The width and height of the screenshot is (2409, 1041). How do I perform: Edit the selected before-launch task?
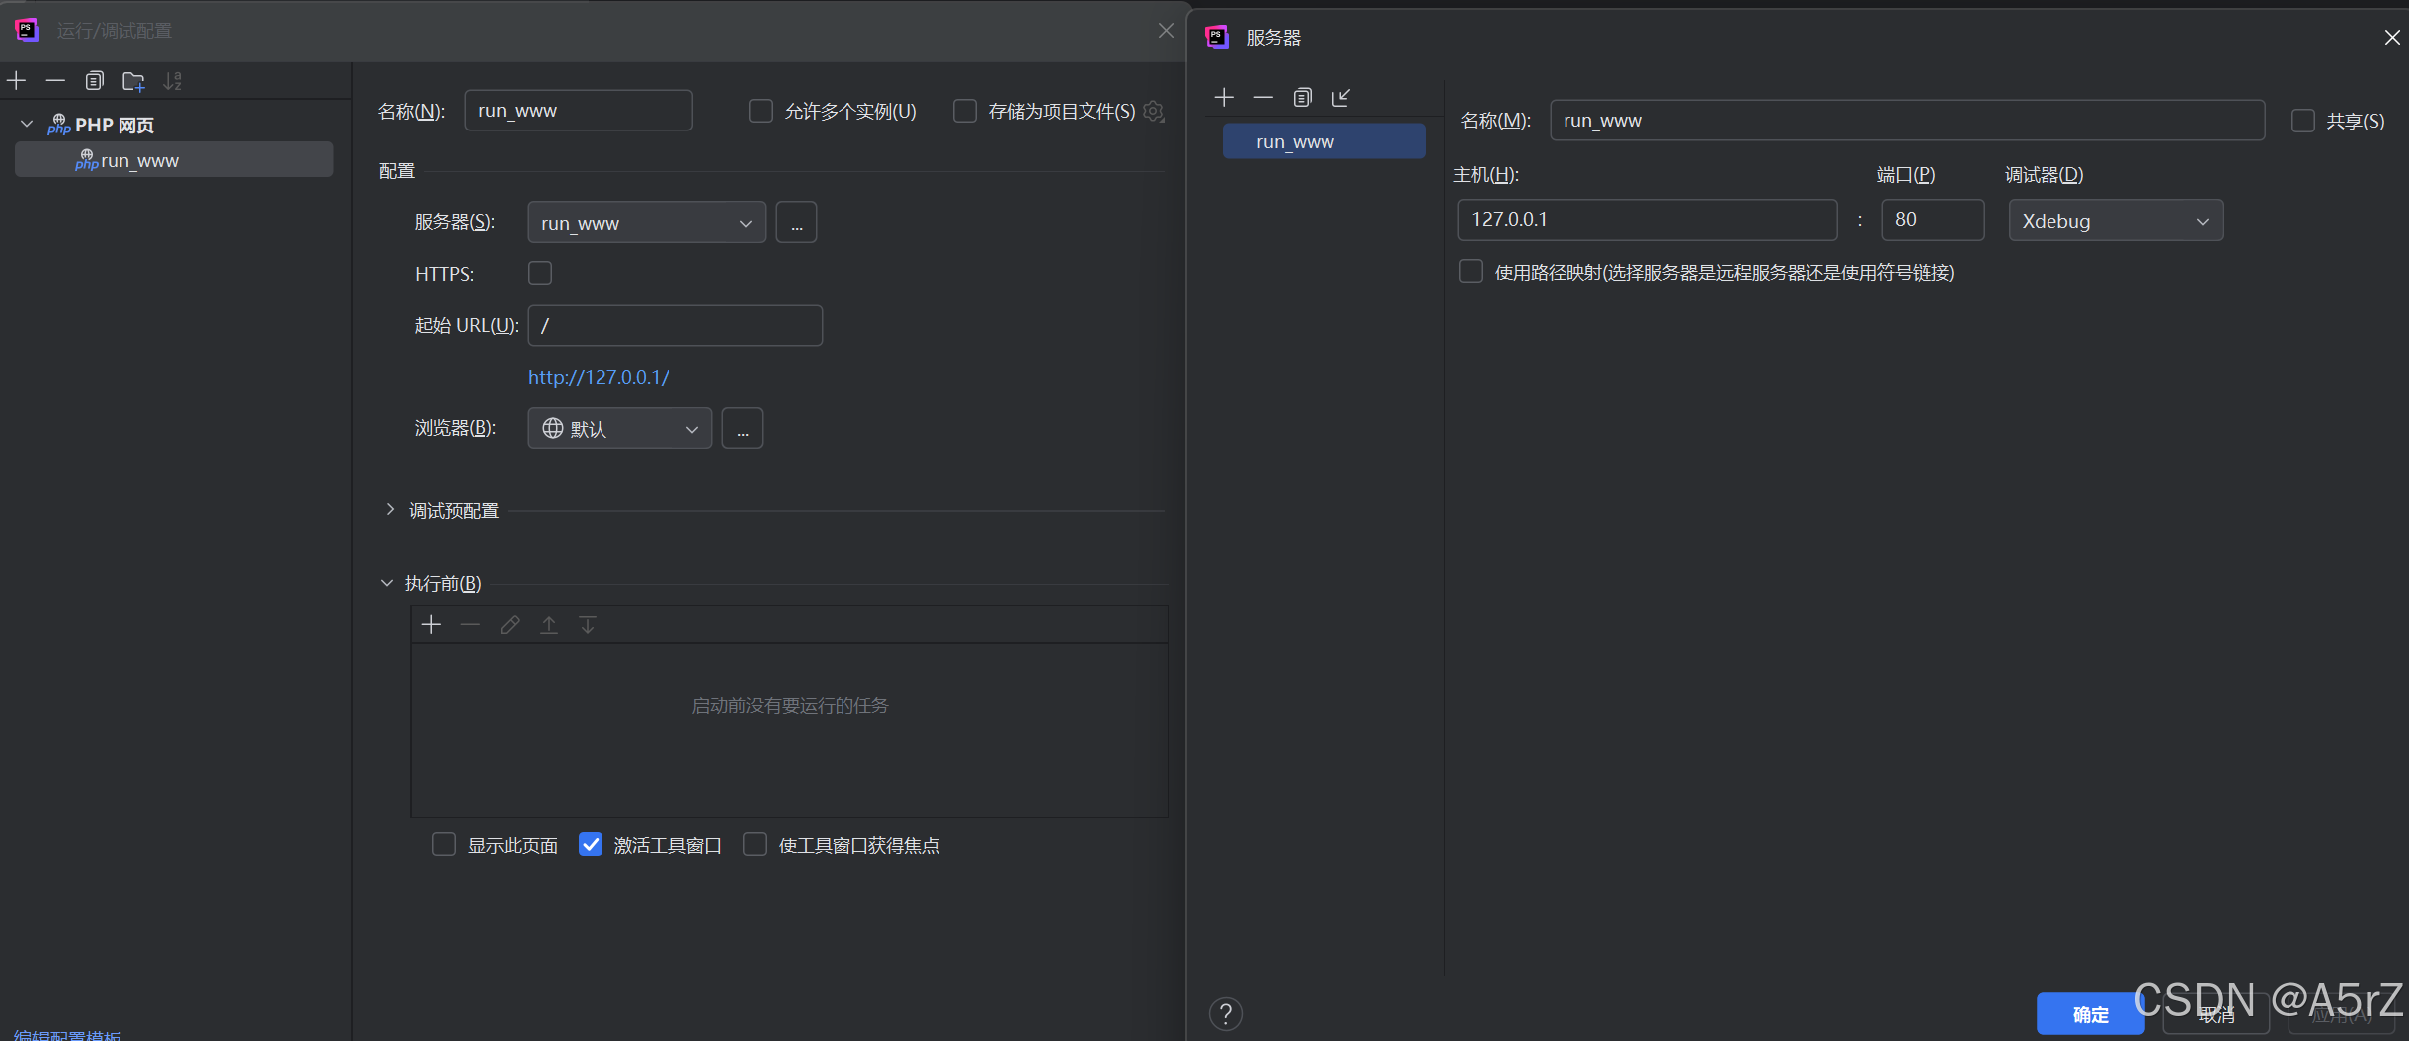509,624
